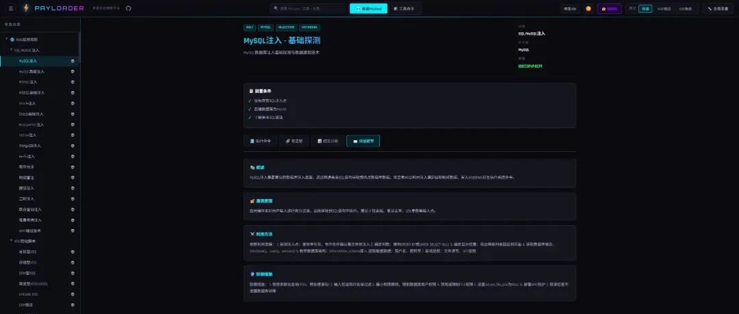Screen dimensions: 739x314
Task: Click the purple button in the header
Action: (x=610, y=8)
